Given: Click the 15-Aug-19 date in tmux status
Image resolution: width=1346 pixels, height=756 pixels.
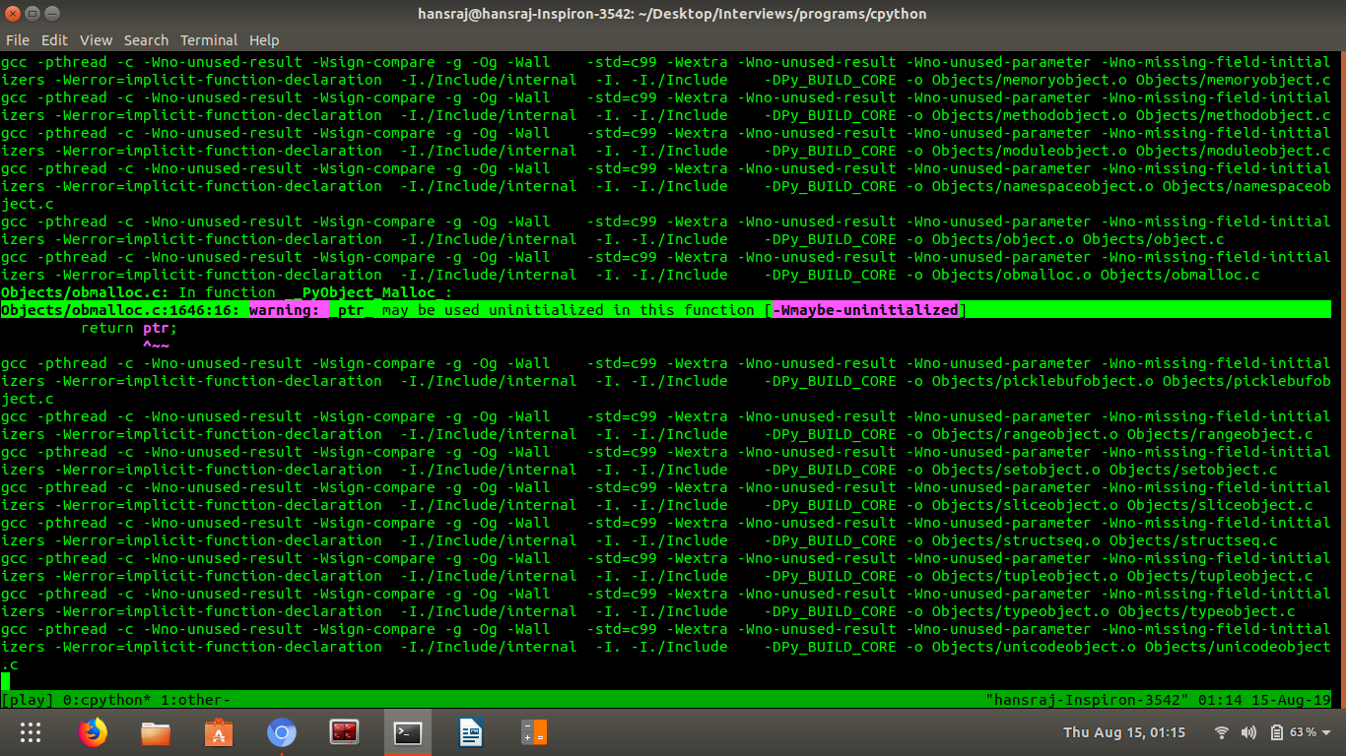Looking at the screenshot, I should (x=1291, y=700).
